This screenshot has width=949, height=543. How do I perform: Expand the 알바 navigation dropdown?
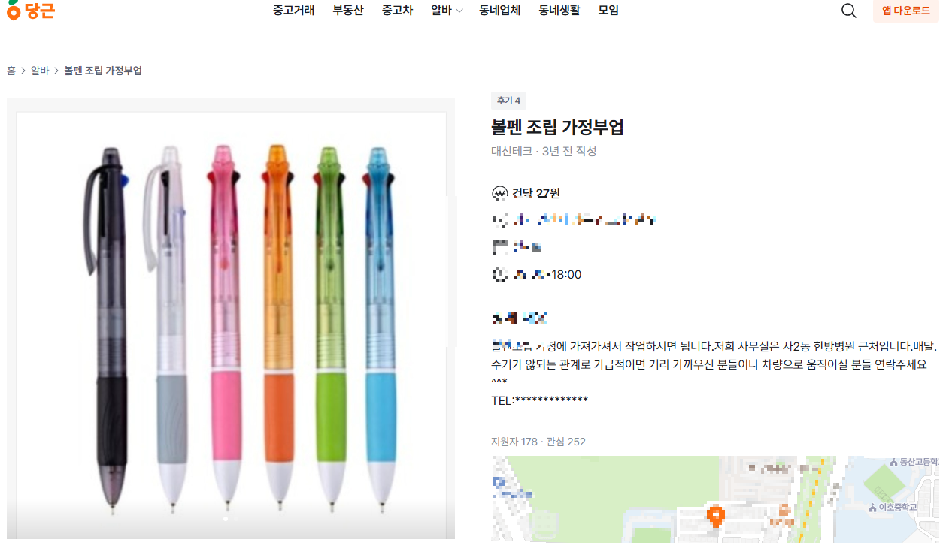click(447, 10)
